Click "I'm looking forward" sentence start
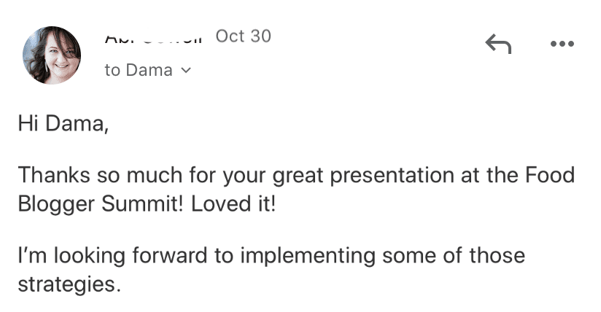The width and height of the screenshot is (601, 312). click(x=112, y=256)
